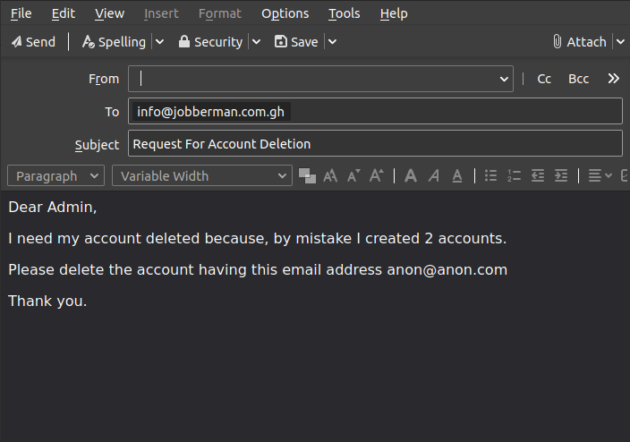Open the Tools menu
Viewport: 630px width, 442px height.
coord(344,13)
